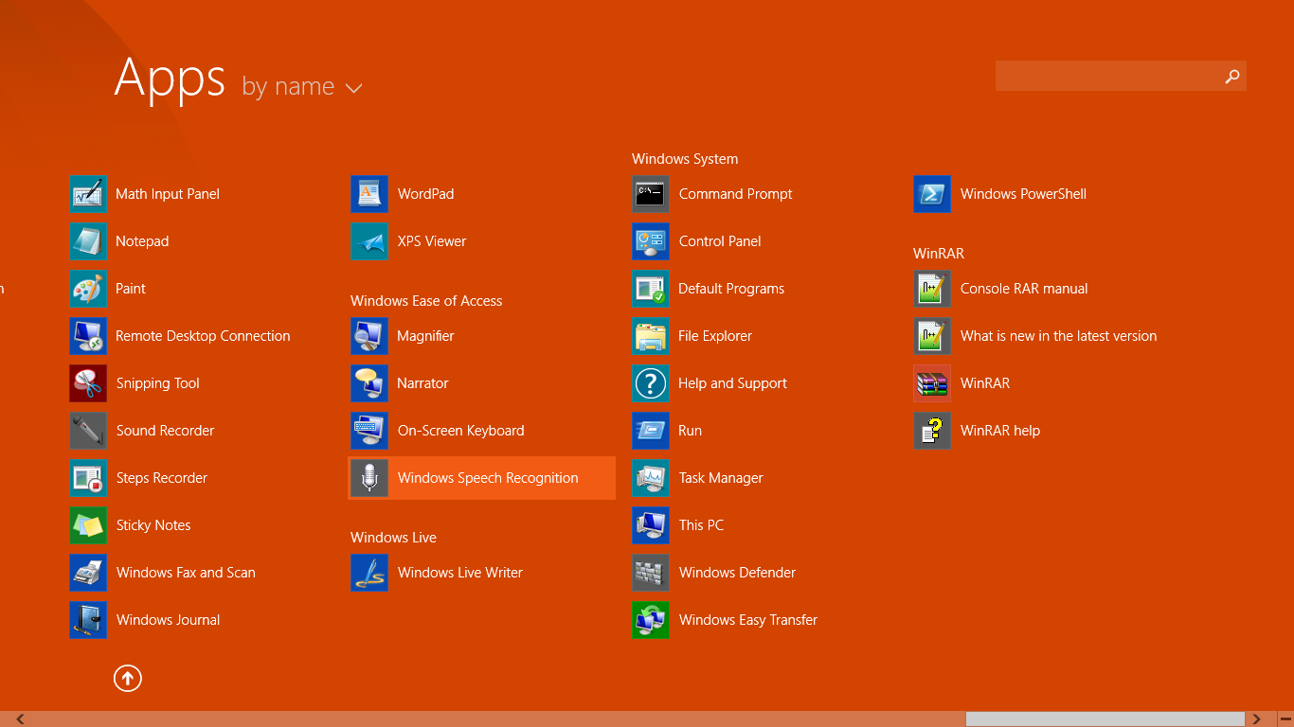1294x727 pixels.
Task: Click the Apps search input field
Action: point(1107,76)
